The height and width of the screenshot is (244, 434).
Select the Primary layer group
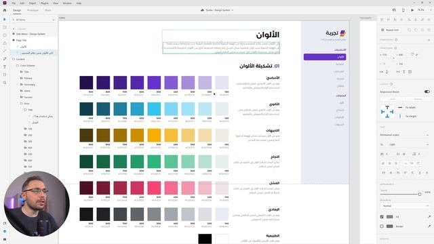coord(28,79)
